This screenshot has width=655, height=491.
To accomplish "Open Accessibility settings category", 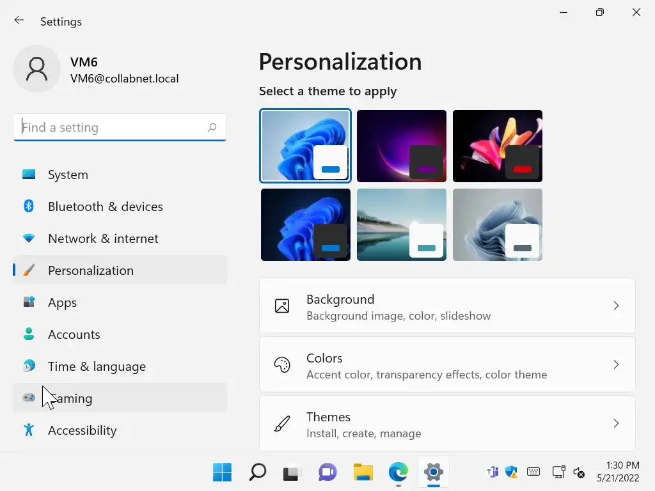I will pyautogui.click(x=120, y=430).
